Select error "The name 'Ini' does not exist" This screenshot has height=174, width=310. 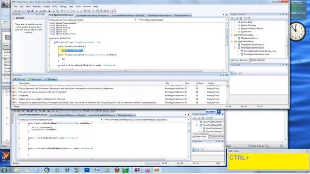coord(120,92)
